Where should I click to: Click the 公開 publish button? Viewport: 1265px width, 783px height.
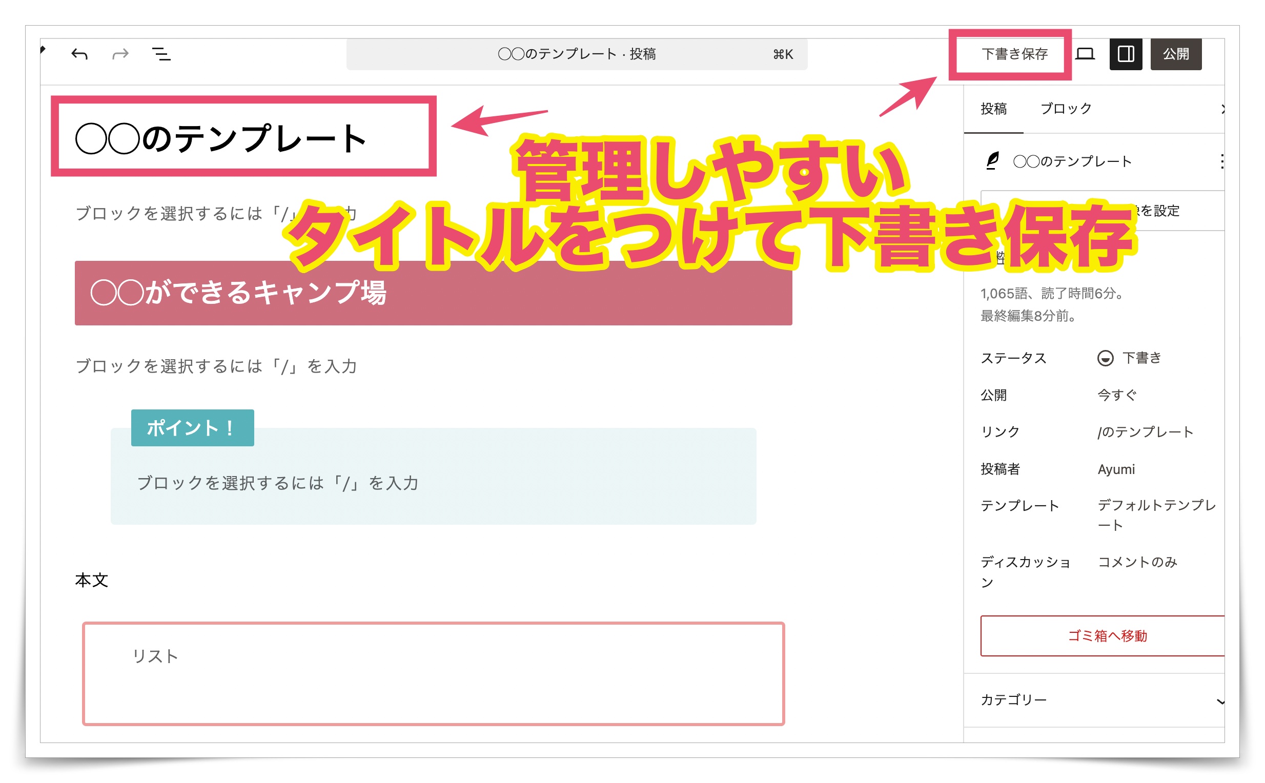click(1175, 54)
